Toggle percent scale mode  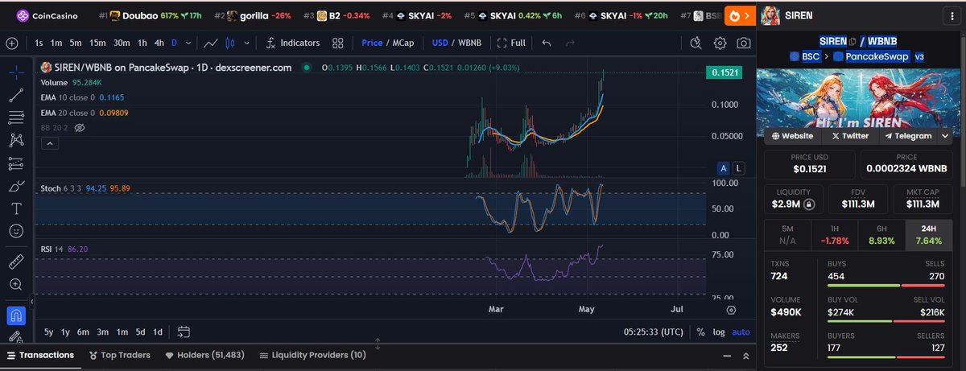pos(700,332)
